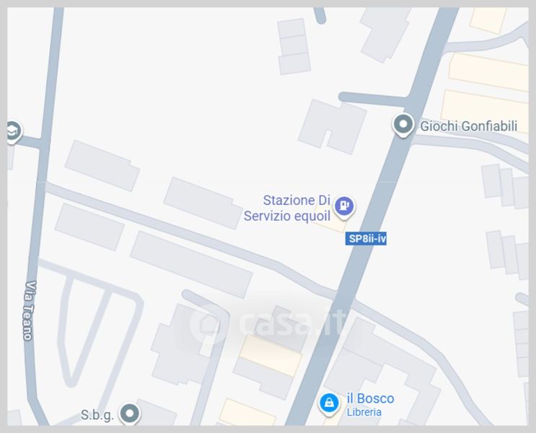Viewport: 536px width, 433px height.
Task: Click the SP8ii-iv road shield
Action: tap(366, 238)
